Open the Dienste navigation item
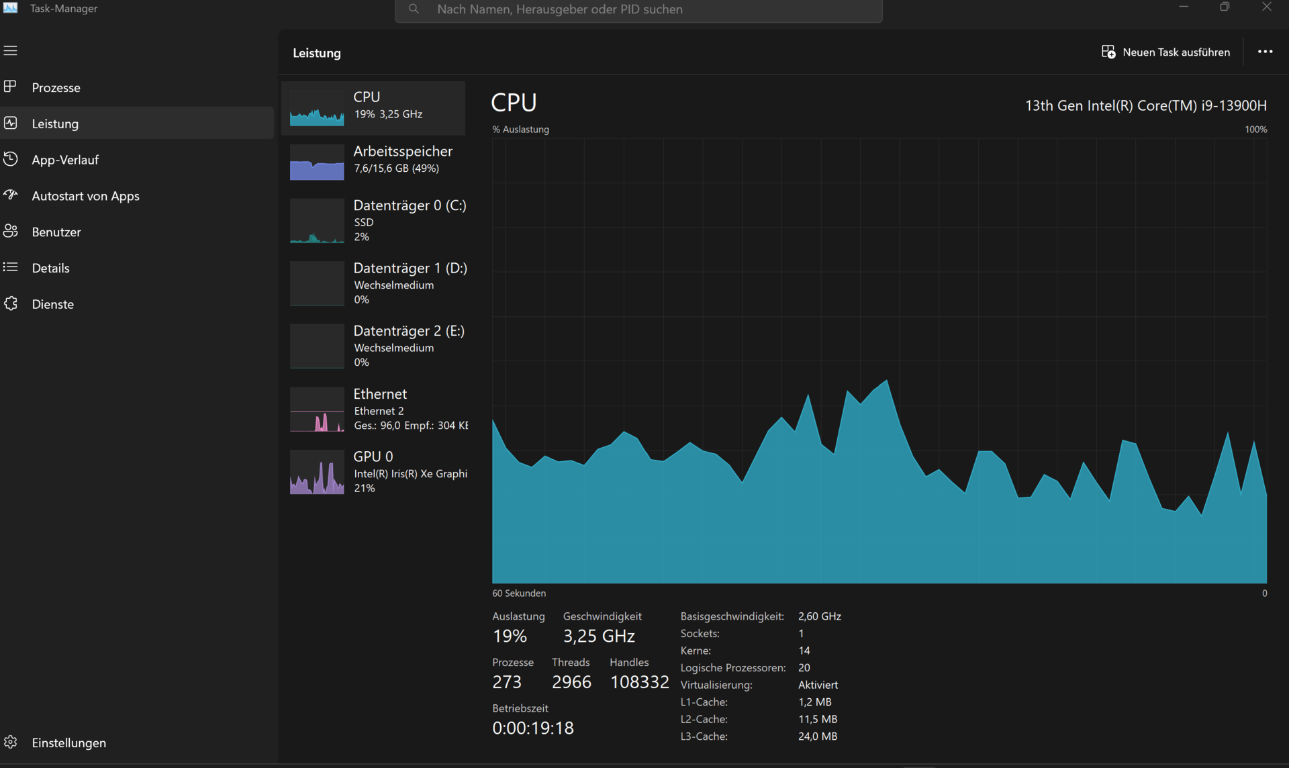 [53, 304]
